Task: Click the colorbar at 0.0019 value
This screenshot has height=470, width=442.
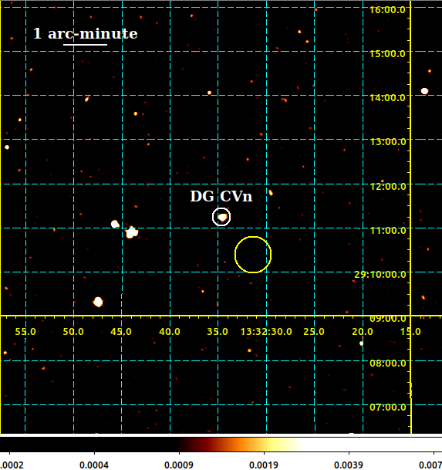Action: pyautogui.click(x=264, y=445)
